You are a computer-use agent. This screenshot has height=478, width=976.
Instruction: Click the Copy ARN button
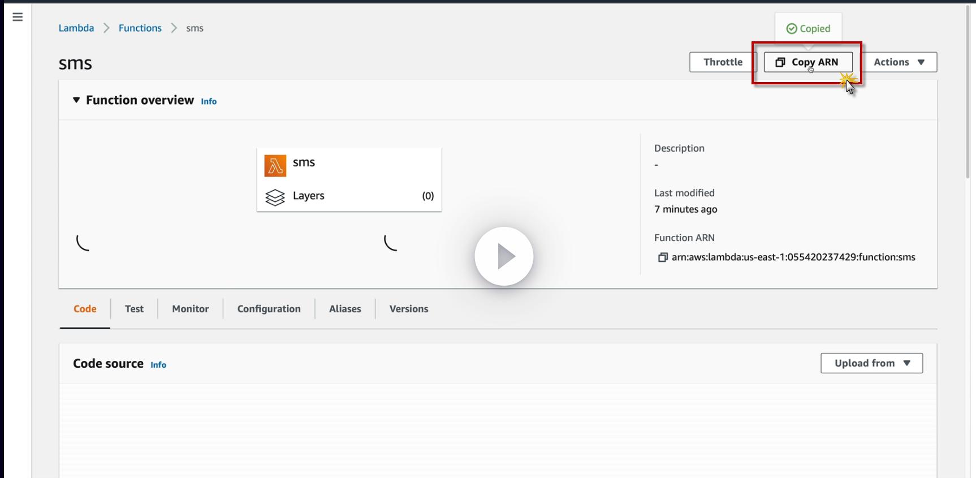click(808, 62)
